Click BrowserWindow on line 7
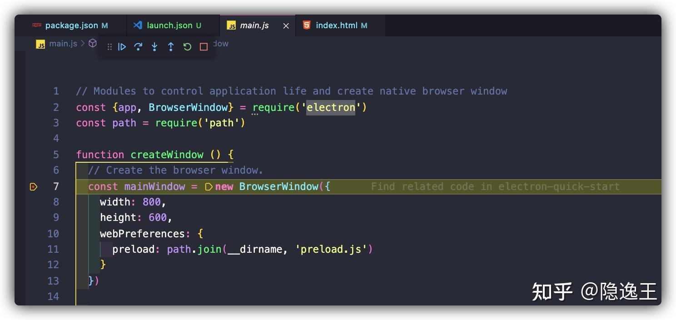The width and height of the screenshot is (676, 320). 279,186
